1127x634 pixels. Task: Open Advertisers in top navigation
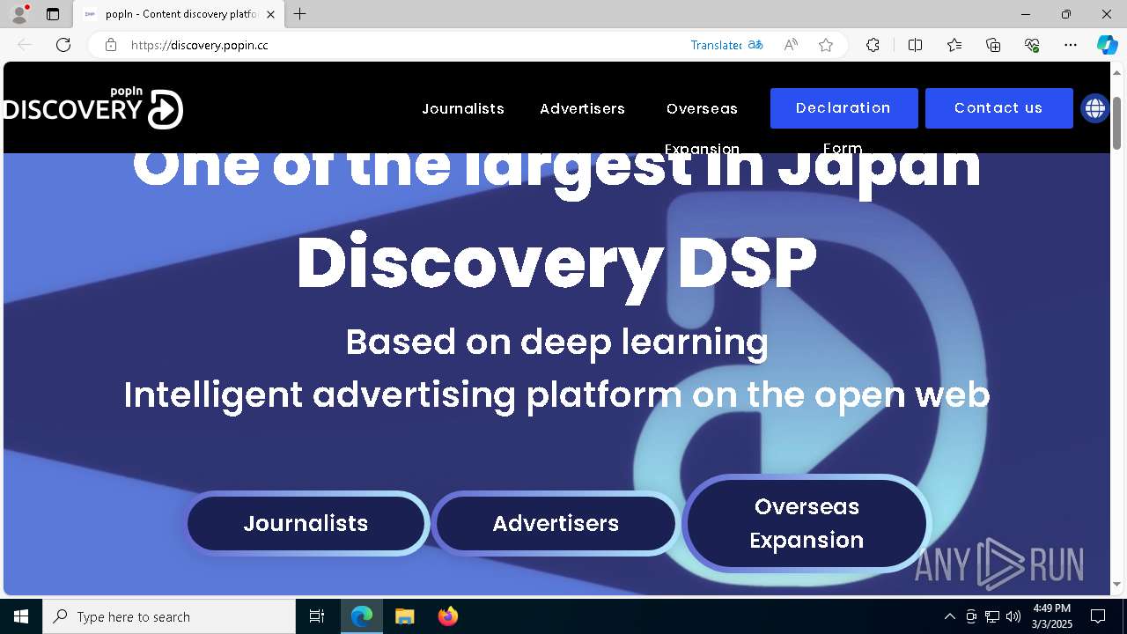pos(582,108)
